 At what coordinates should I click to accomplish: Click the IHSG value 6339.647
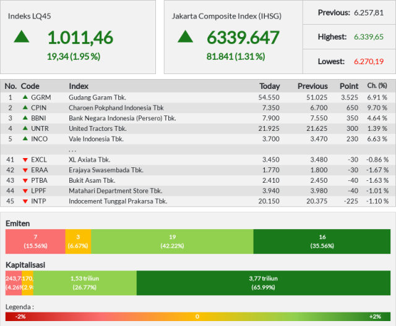[243, 38]
